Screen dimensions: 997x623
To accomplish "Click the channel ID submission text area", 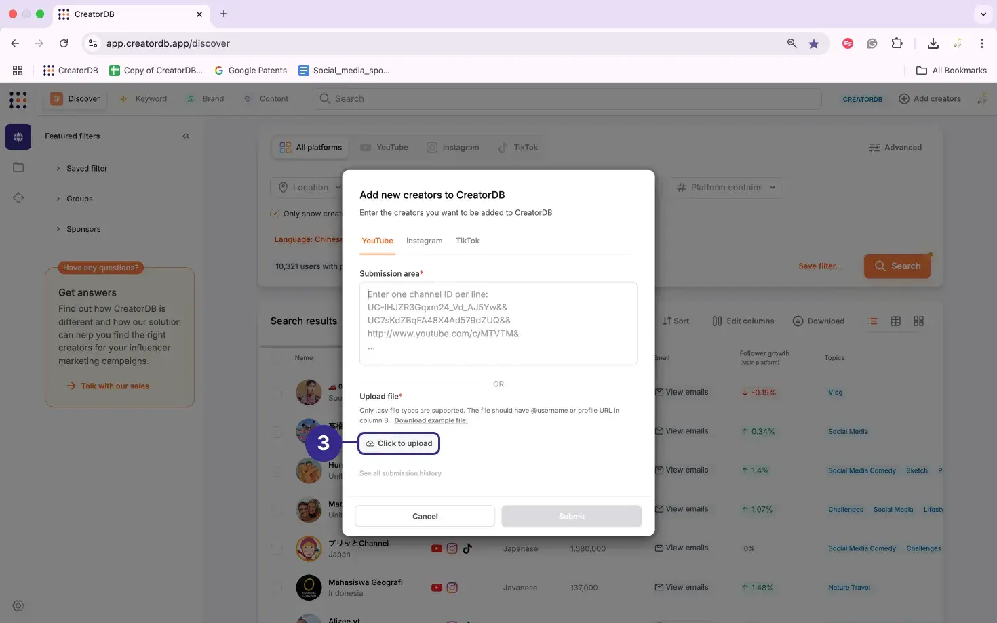I will tap(498, 323).
